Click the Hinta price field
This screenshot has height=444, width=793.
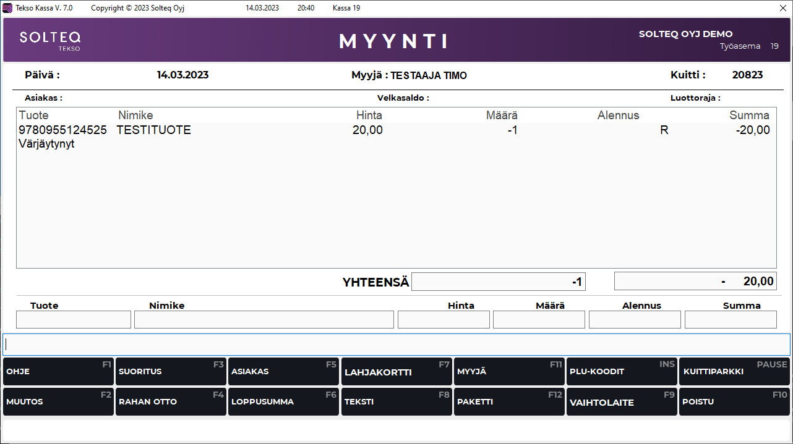(444, 320)
